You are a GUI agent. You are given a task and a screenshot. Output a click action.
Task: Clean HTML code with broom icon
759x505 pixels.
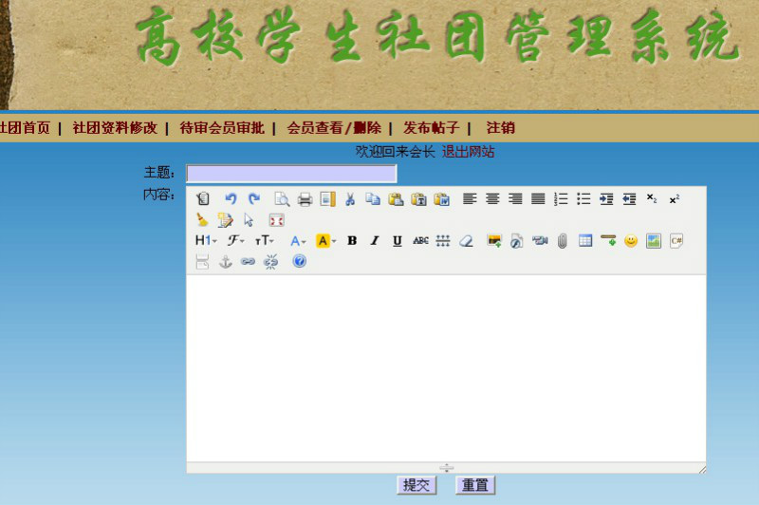pos(202,220)
